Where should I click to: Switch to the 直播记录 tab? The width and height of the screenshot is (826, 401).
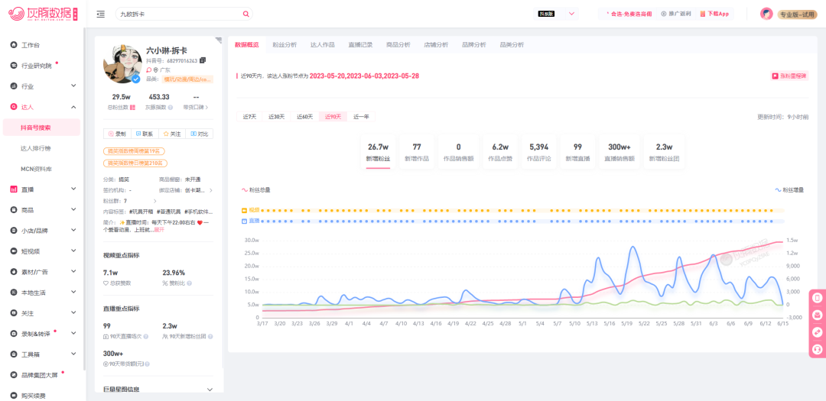tap(360, 45)
